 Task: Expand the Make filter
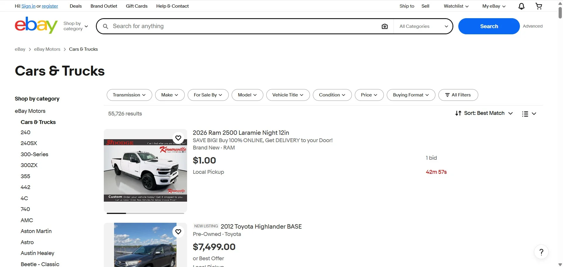(170, 95)
